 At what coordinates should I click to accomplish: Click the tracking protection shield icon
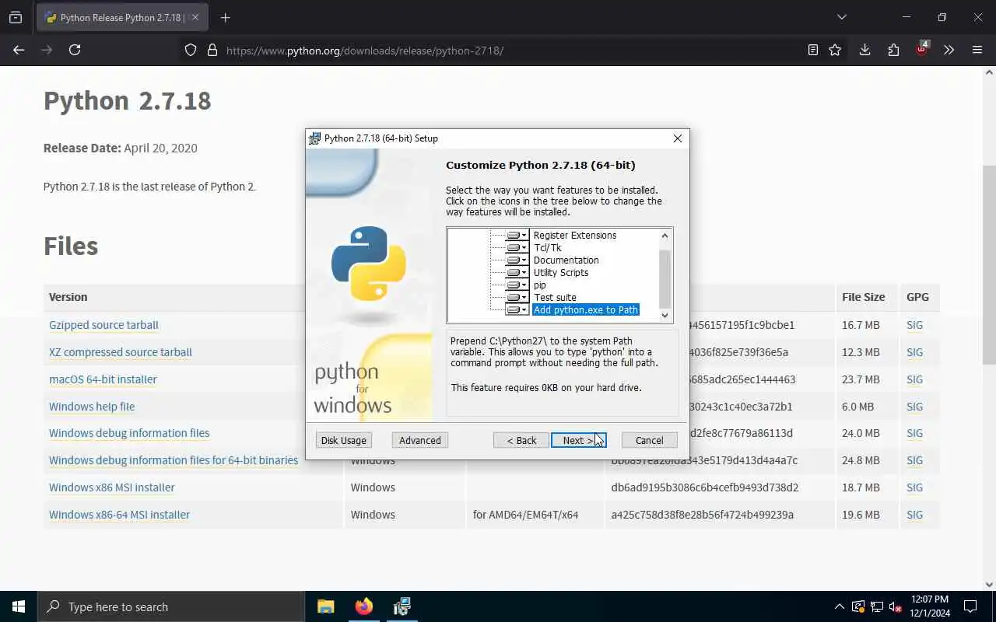pyautogui.click(x=191, y=50)
